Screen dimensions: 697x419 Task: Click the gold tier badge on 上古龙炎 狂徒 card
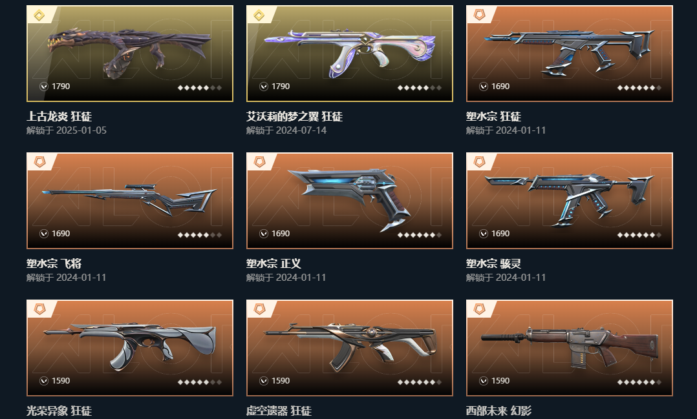(x=39, y=15)
